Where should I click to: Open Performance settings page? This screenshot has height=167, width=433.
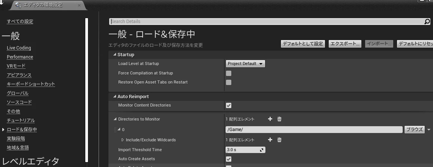point(20,57)
